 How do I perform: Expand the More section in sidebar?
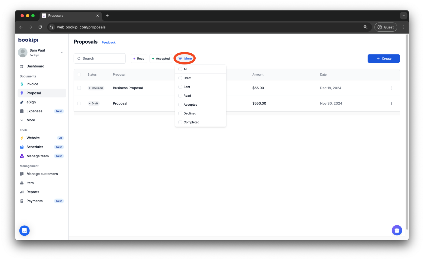click(x=31, y=120)
